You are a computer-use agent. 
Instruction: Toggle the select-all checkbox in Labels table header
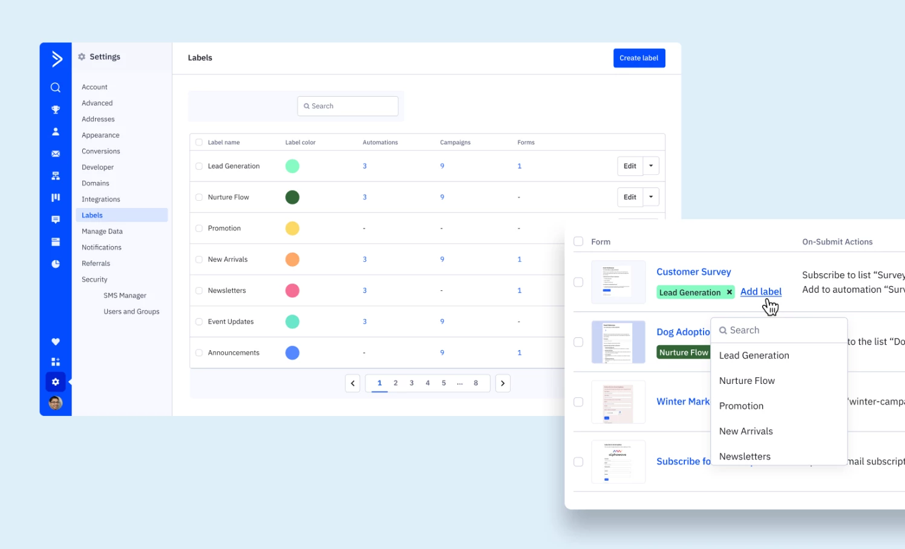click(x=199, y=143)
